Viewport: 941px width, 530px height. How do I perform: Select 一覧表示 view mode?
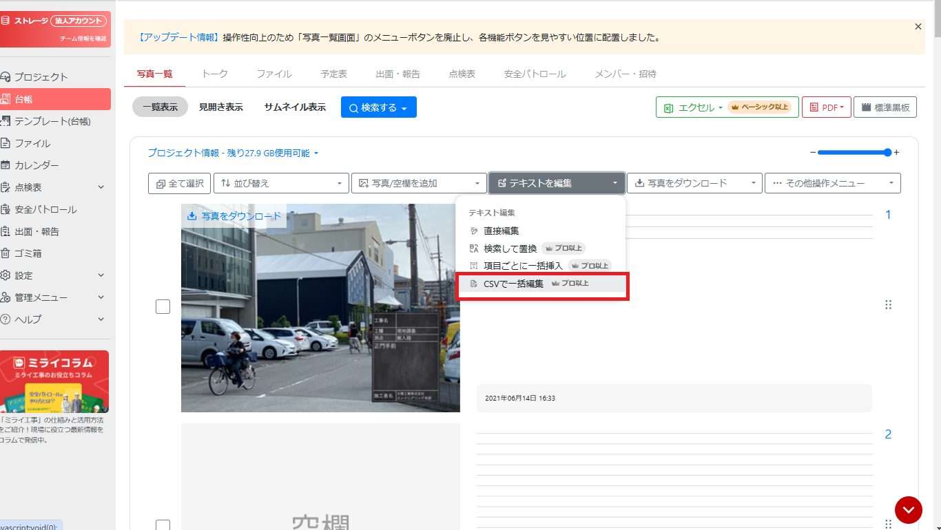[160, 107]
